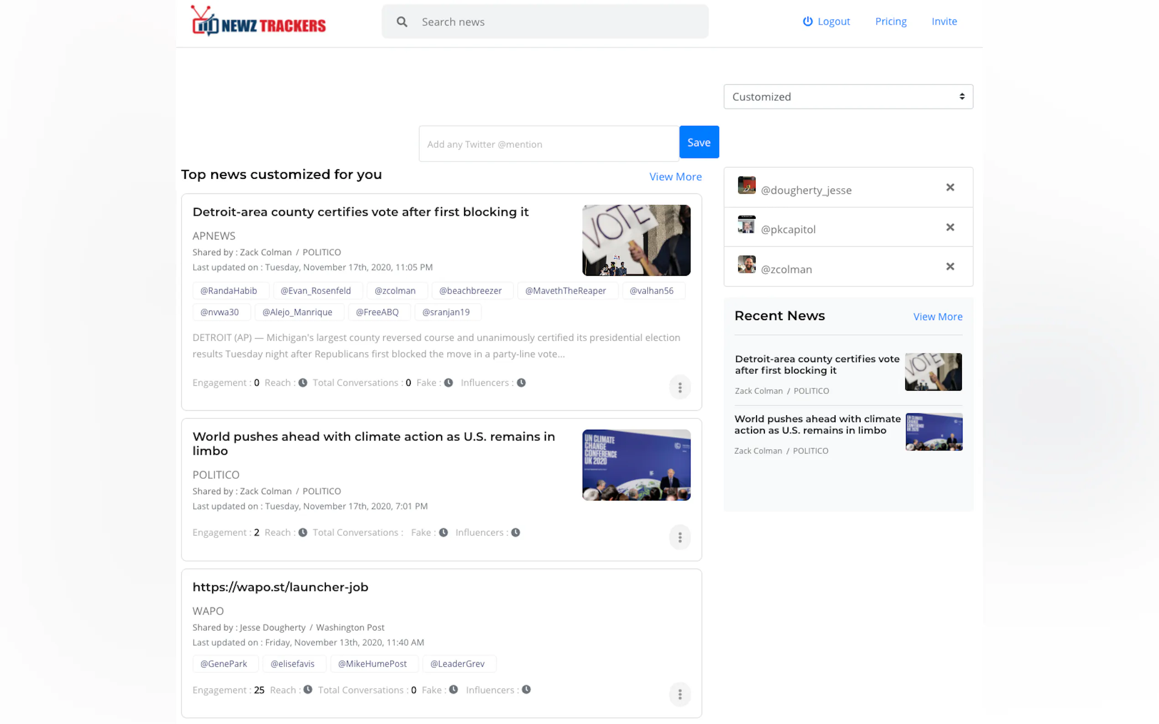The width and height of the screenshot is (1159, 724).
Task: Click View More in Recent News
Action: click(937, 316)
